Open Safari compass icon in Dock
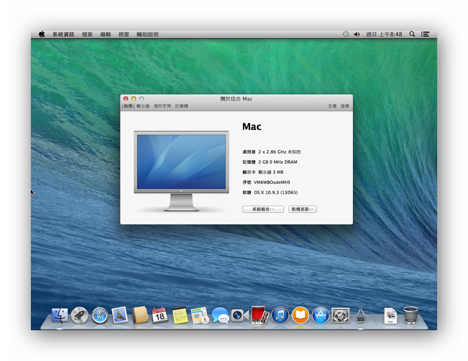The image size is (468, 361). tap(100, 315)
